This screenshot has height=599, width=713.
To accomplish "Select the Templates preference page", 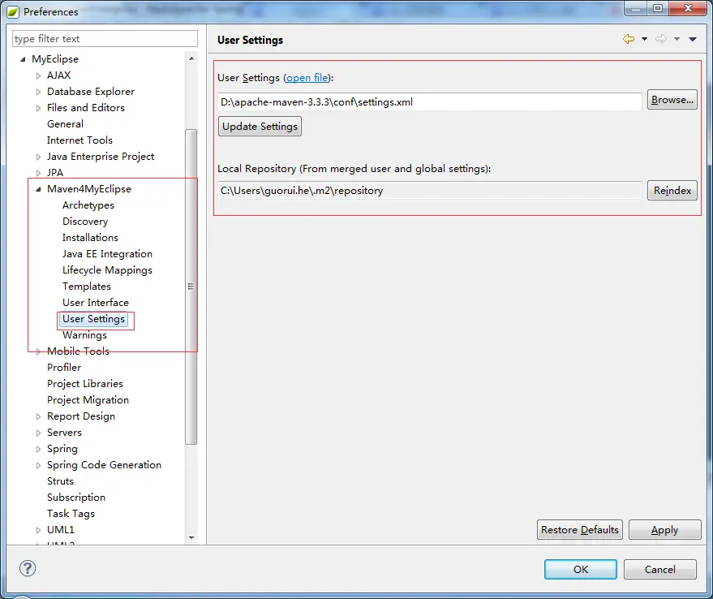I will [x=87, y=287].
